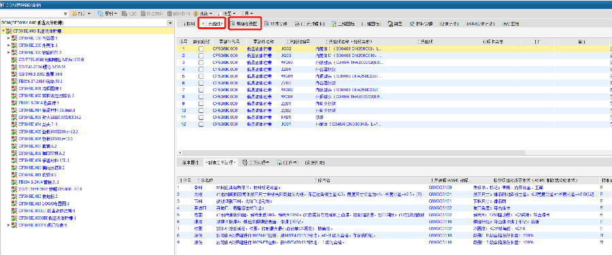The image size is (612, 255).
Task: Click the lower 工序卡 tab icon
Action: (279, 163)
